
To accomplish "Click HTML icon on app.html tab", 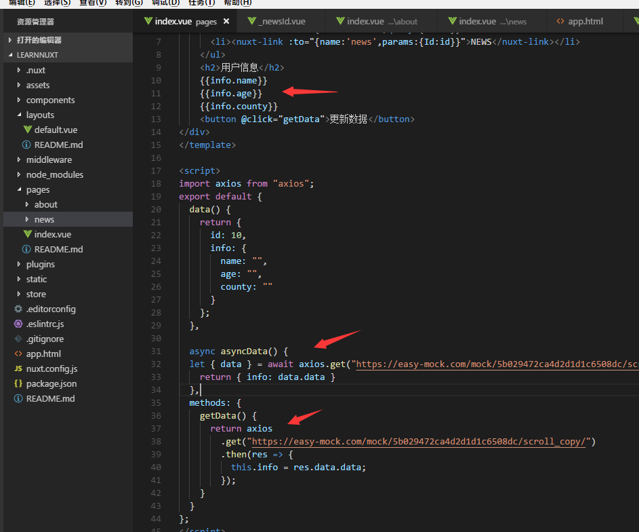I will click(561, 21).
